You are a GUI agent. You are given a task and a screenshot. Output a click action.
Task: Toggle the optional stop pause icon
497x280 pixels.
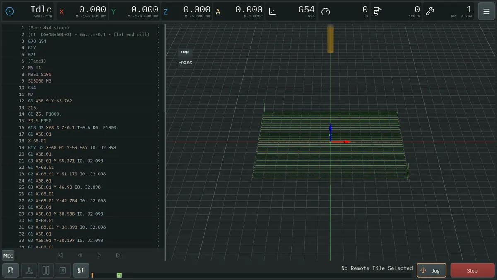point(81,270)
